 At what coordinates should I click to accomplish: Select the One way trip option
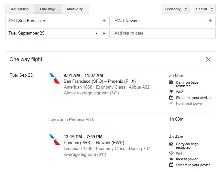[x=48, y=9]
